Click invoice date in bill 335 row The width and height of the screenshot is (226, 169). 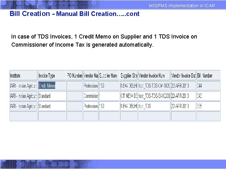point(183,106)
